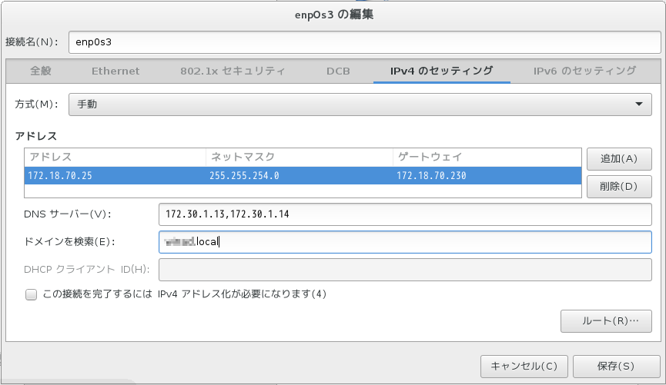
Task: Click the 保存(S) save button
Action: pyautogui.click(x=616, y=367)
